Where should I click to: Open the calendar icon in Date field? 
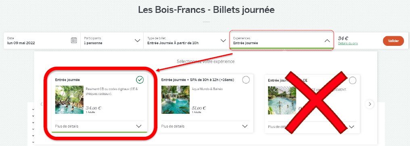point(74,40)
